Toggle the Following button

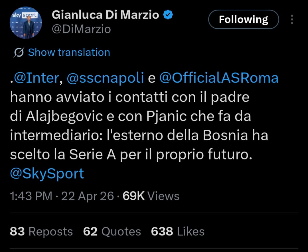[x=243, y=19]
